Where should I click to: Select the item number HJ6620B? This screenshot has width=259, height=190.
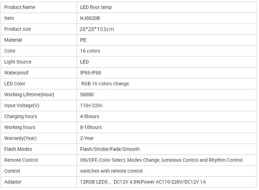pyautogui.click(x=90, y=18)
